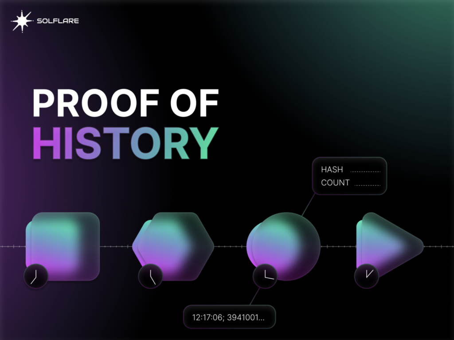Click the clock icon below the rounded square
The width and height of the screenshot is (454, 340).
click(35, 277)
